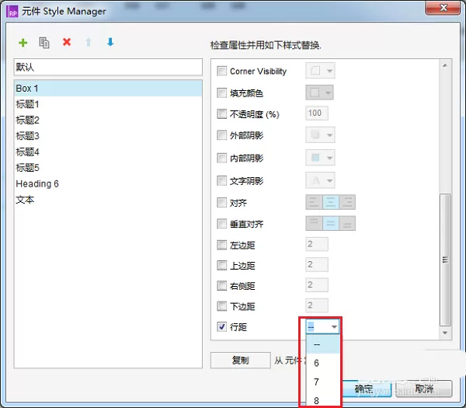The height and width of the screenshot is (408, 466).
Task: Choose line spacing value 7
Action: [x=323, y=382]
